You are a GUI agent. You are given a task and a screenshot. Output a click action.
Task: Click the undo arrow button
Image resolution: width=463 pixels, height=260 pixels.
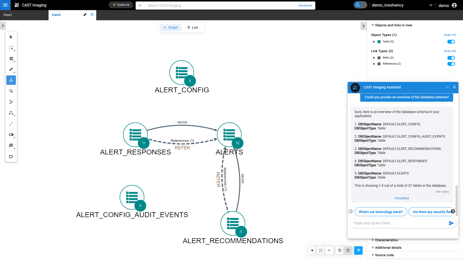tap(340, 250)
